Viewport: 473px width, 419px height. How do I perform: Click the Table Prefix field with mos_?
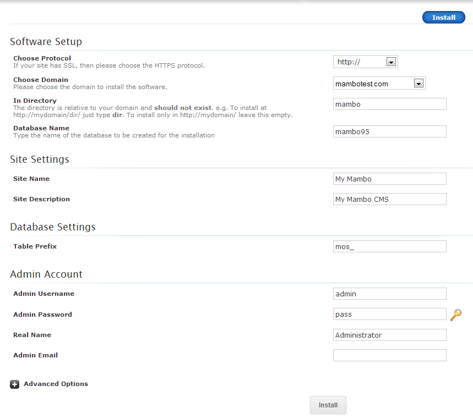tap(389, 246)
